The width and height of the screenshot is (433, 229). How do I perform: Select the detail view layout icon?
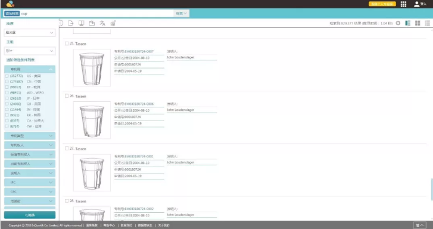[x=407, y=23]
